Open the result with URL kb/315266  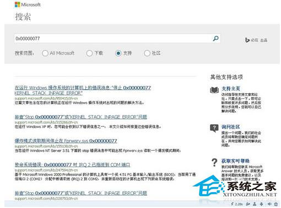pyautogui.click(x=81, y=117)
